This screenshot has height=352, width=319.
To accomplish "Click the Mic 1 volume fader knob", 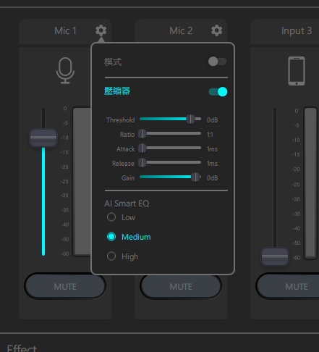I will [43, 138].
